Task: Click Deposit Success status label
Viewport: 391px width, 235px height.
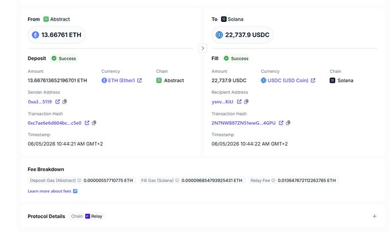Action: point(67,59)
